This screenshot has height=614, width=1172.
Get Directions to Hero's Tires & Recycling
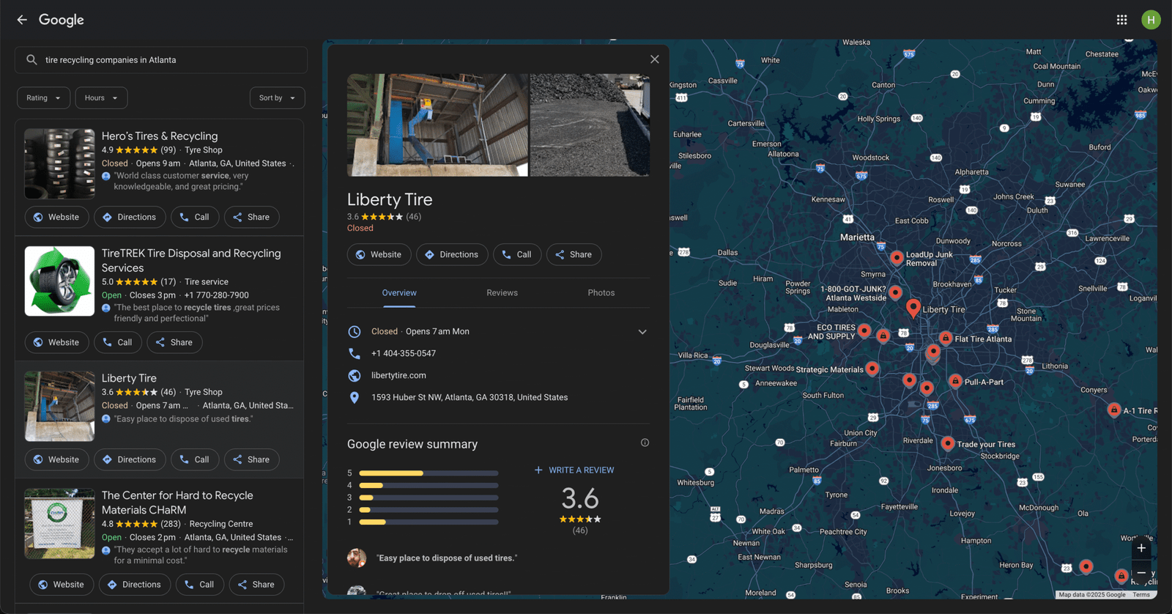coord(130,217)
